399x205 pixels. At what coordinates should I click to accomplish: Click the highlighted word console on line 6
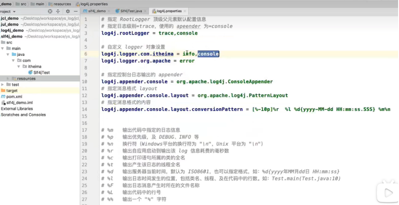[x=208, y=54]
